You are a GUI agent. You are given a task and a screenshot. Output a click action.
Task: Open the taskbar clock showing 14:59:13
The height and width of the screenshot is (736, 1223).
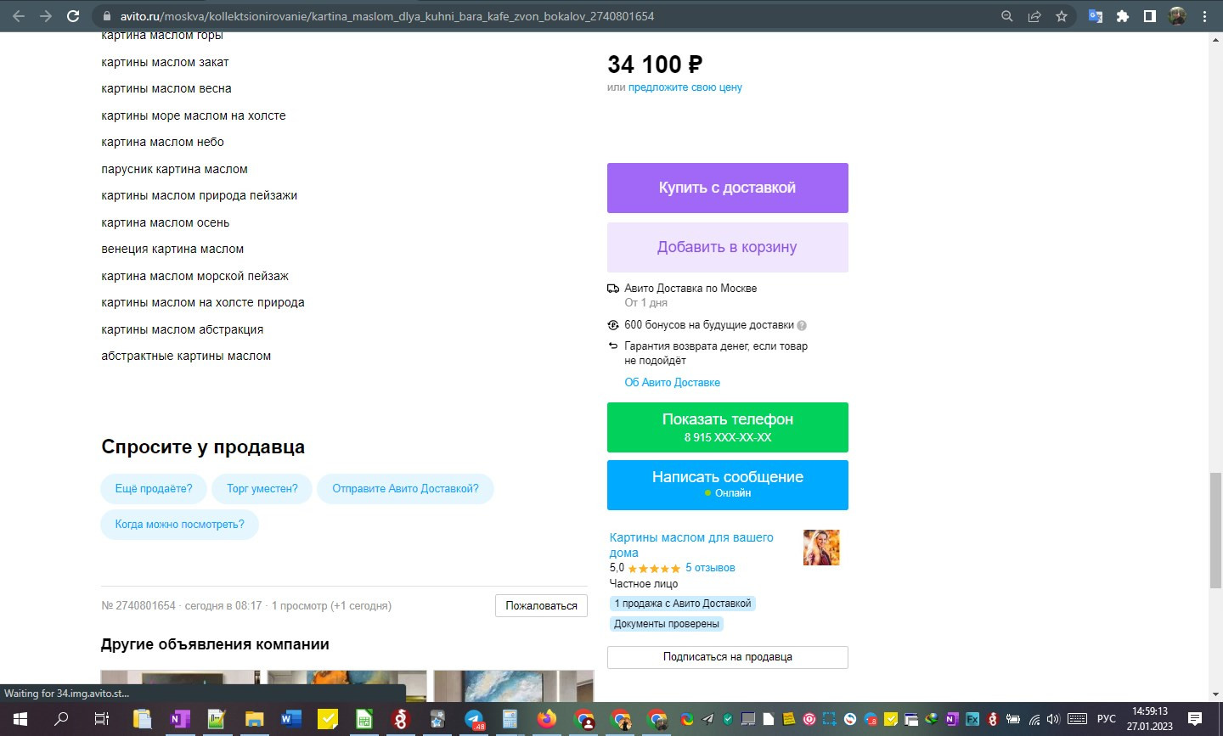point(1150,719)
